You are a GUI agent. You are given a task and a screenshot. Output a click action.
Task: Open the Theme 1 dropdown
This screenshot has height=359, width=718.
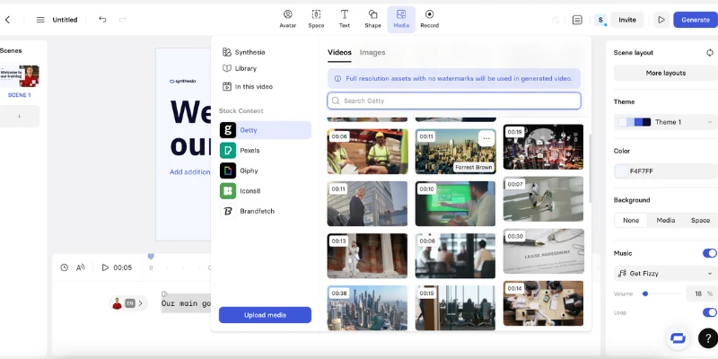[x=666, y=122]
